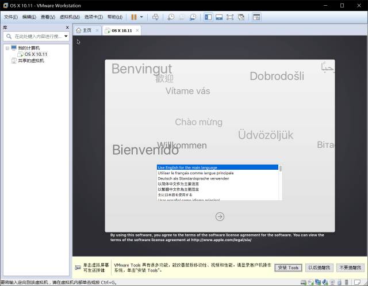Choose the Japanese main language option
The width and height of the screenshot is (368, 286).
click(x=217, y=195)
